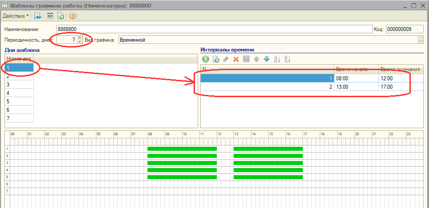Delete interval with the red X icon
The image size is (429, 208).
coord(236,59)
